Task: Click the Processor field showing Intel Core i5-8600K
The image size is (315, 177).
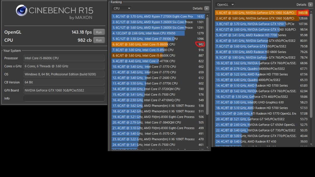Action: 64,58
